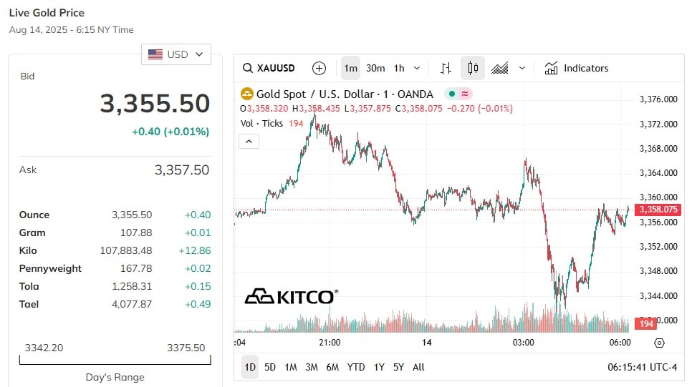This screenshot has height=387, width=692.
Task: Click the 06:15:41 UTC-4 timezone button
Action: pyautogui.click(x=642, y=367)
